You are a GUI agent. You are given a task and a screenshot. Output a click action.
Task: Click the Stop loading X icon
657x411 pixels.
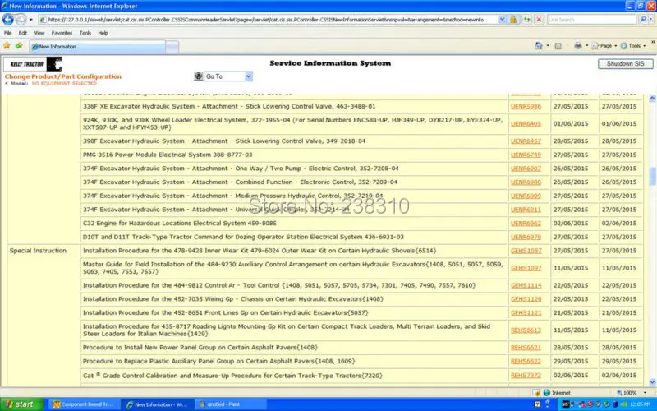(537, 18)
